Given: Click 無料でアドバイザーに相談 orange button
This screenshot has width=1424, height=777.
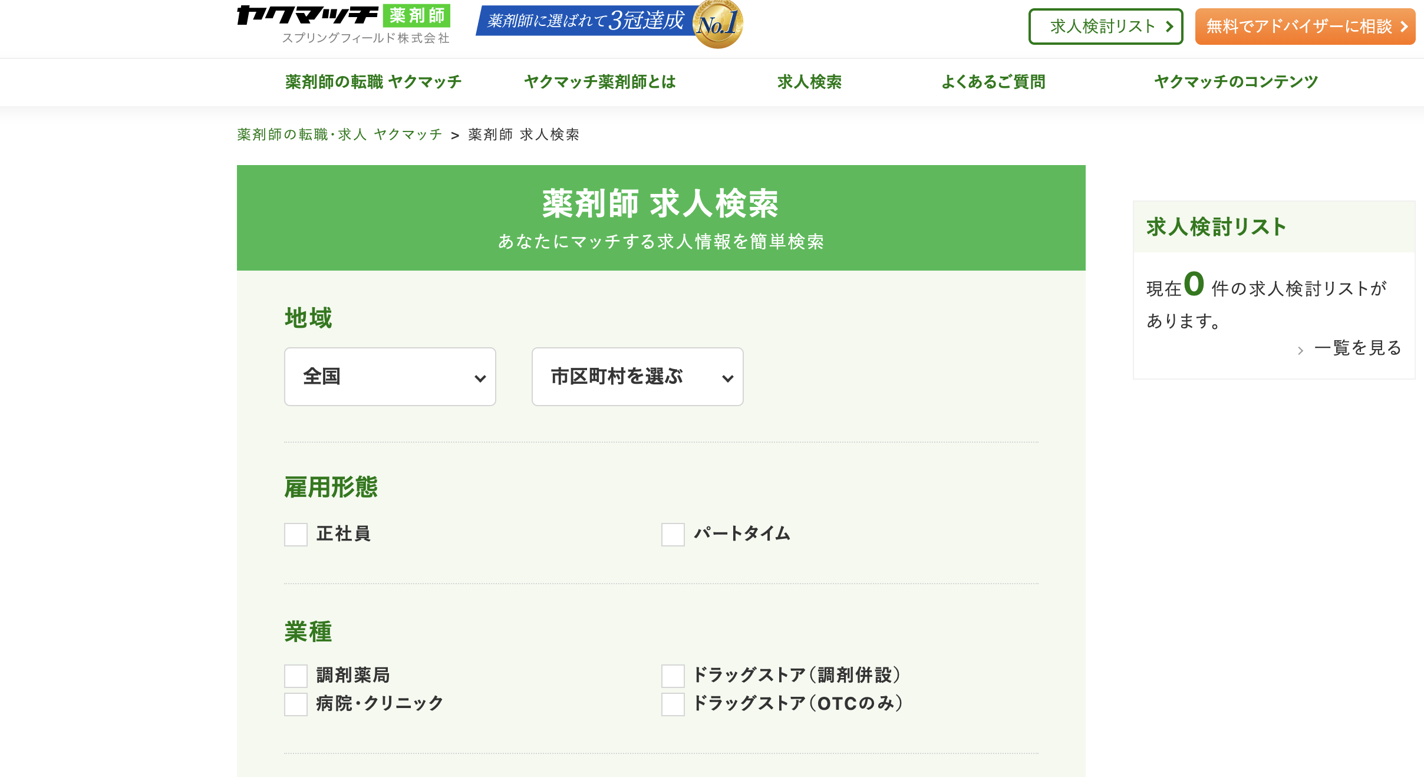Looking at the screenshot, I should 1305,27.
